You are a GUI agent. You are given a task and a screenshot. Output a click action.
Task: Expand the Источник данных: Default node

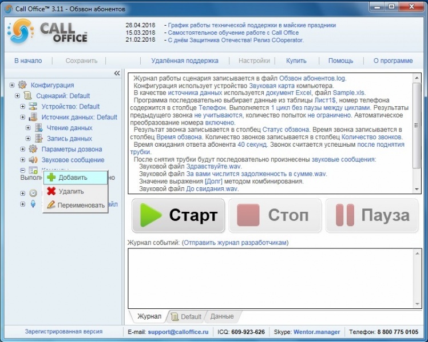tap(23, 117)
